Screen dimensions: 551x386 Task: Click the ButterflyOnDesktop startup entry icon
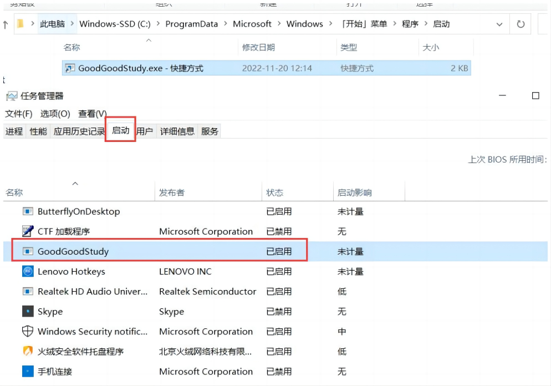click(28, 211)
